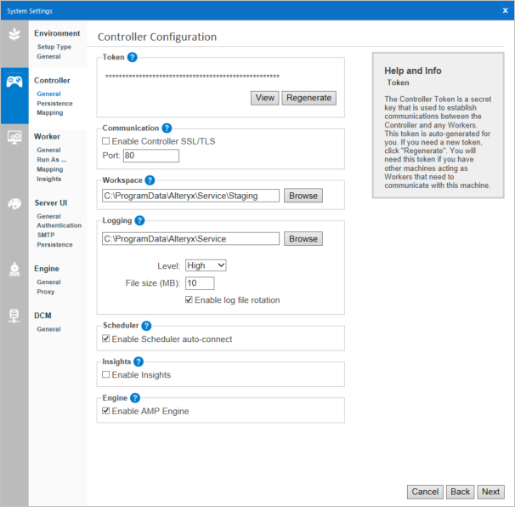Uncheck Enable log file rotation
This screenshot has height=507, width=515.
pyautogui.click(x=190, y=299)
